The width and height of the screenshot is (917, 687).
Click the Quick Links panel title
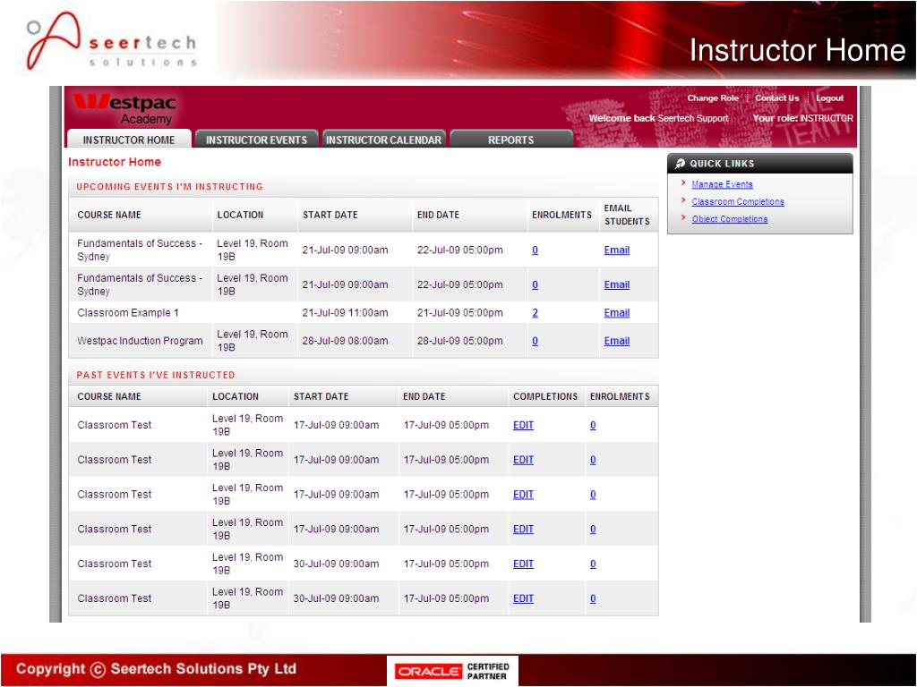click(x=722, y=164)
